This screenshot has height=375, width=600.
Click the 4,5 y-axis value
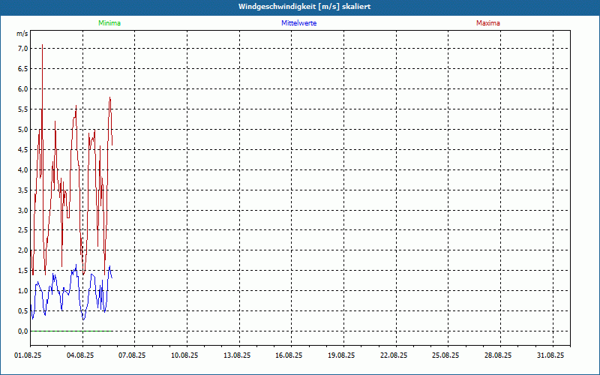pos(22,149)
